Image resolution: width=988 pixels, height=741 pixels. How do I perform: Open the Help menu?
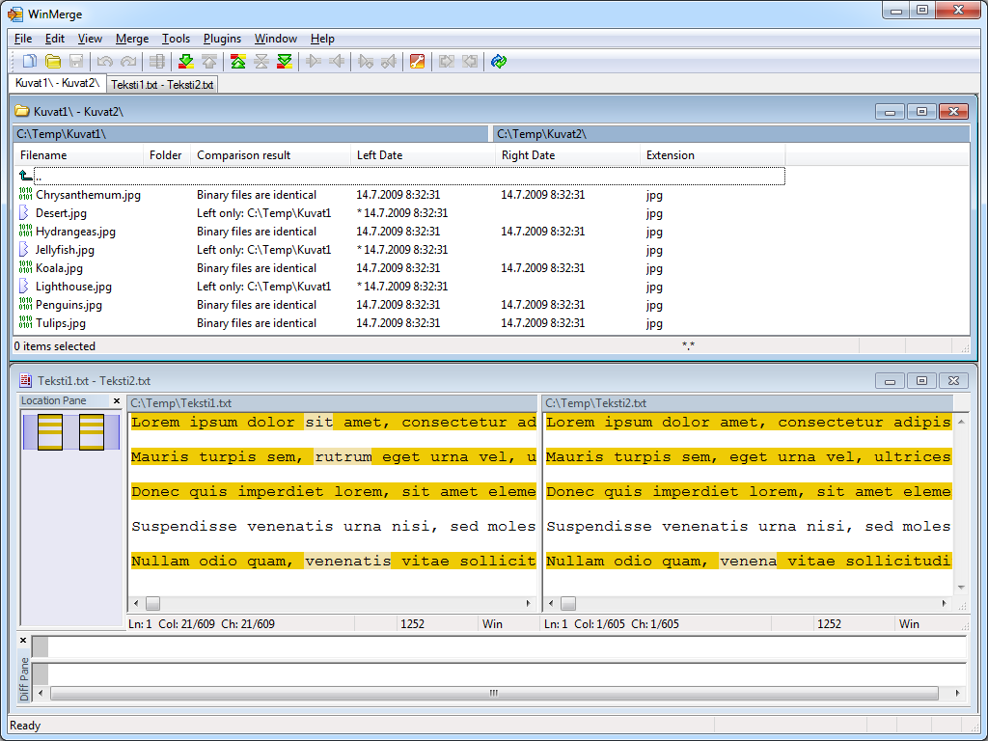click(x=322, y=39)
